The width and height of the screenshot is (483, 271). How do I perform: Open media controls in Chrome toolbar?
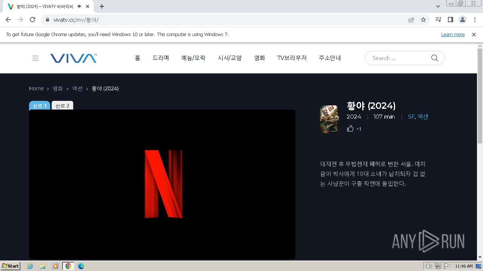coord(438,20)
